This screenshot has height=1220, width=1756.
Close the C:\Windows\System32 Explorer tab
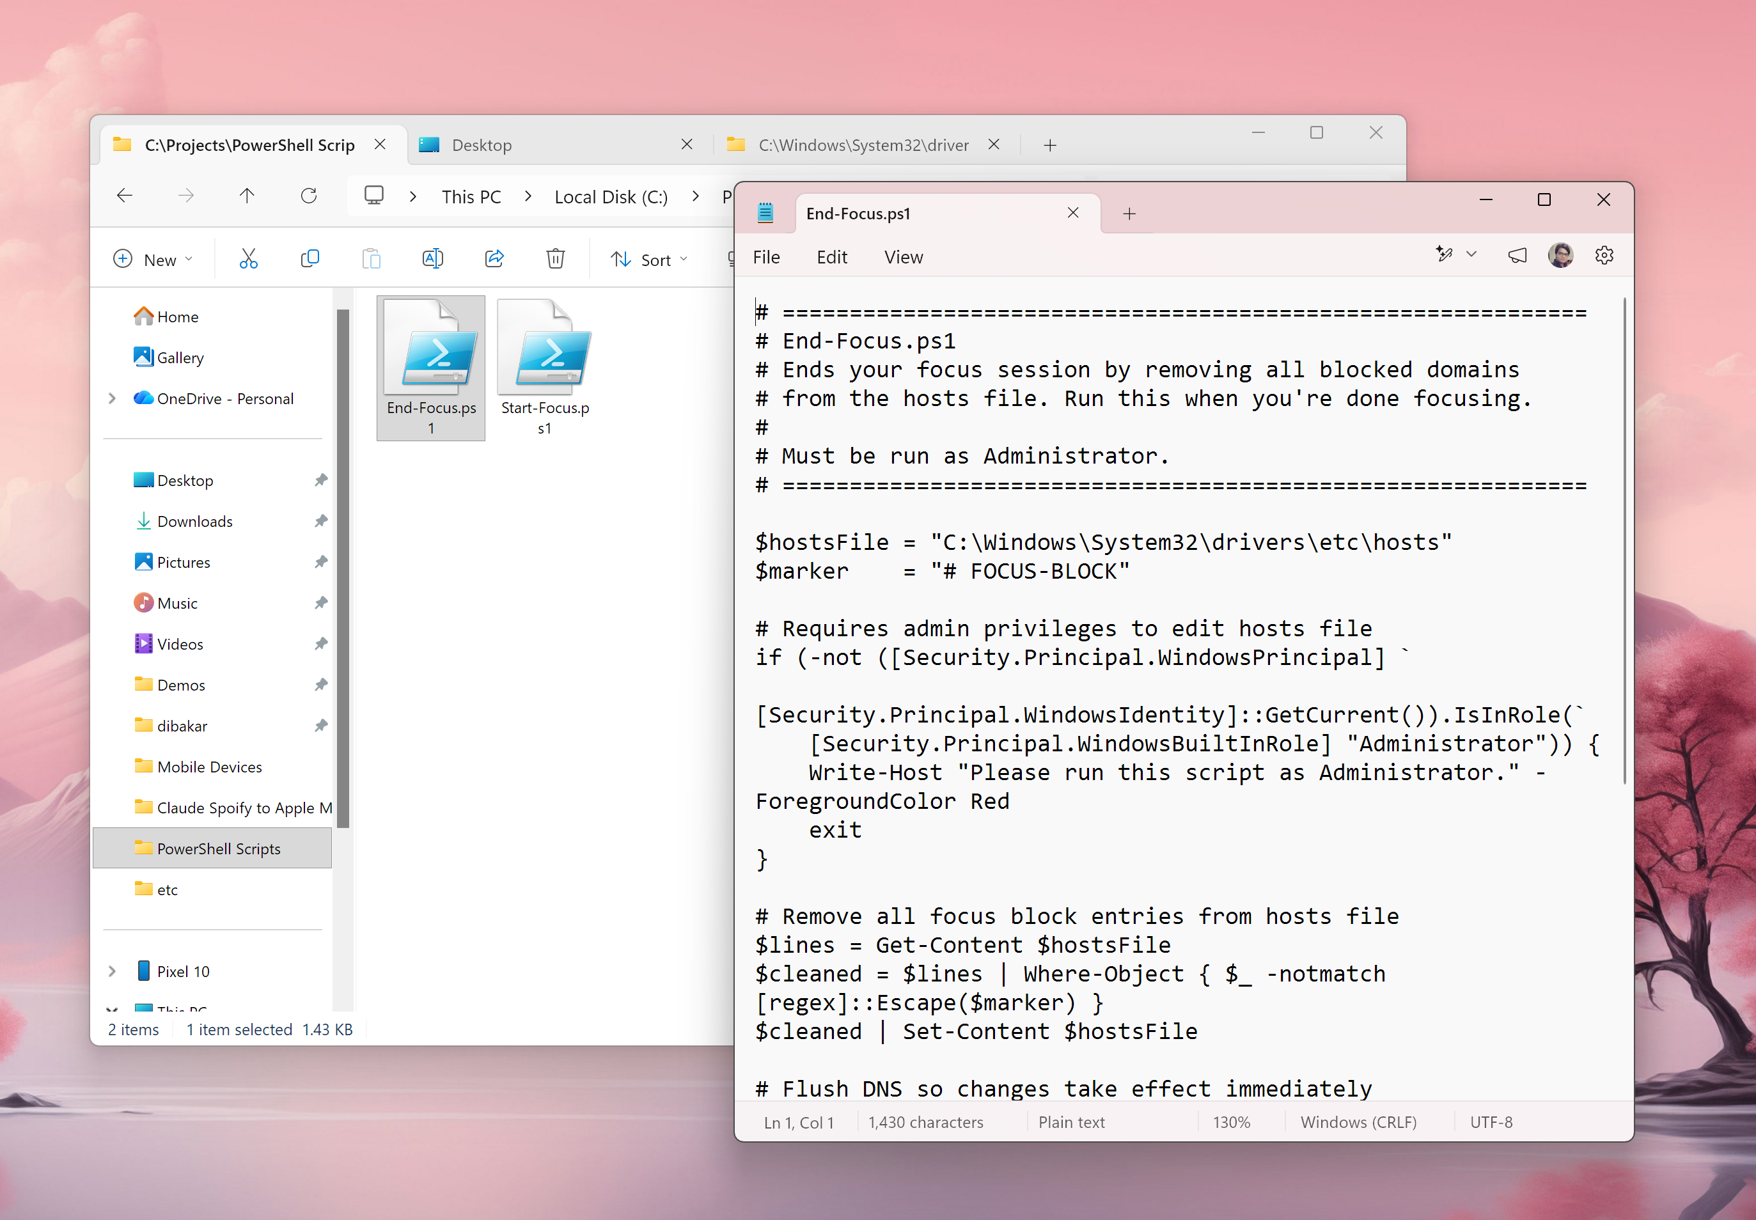pos(994,145)
